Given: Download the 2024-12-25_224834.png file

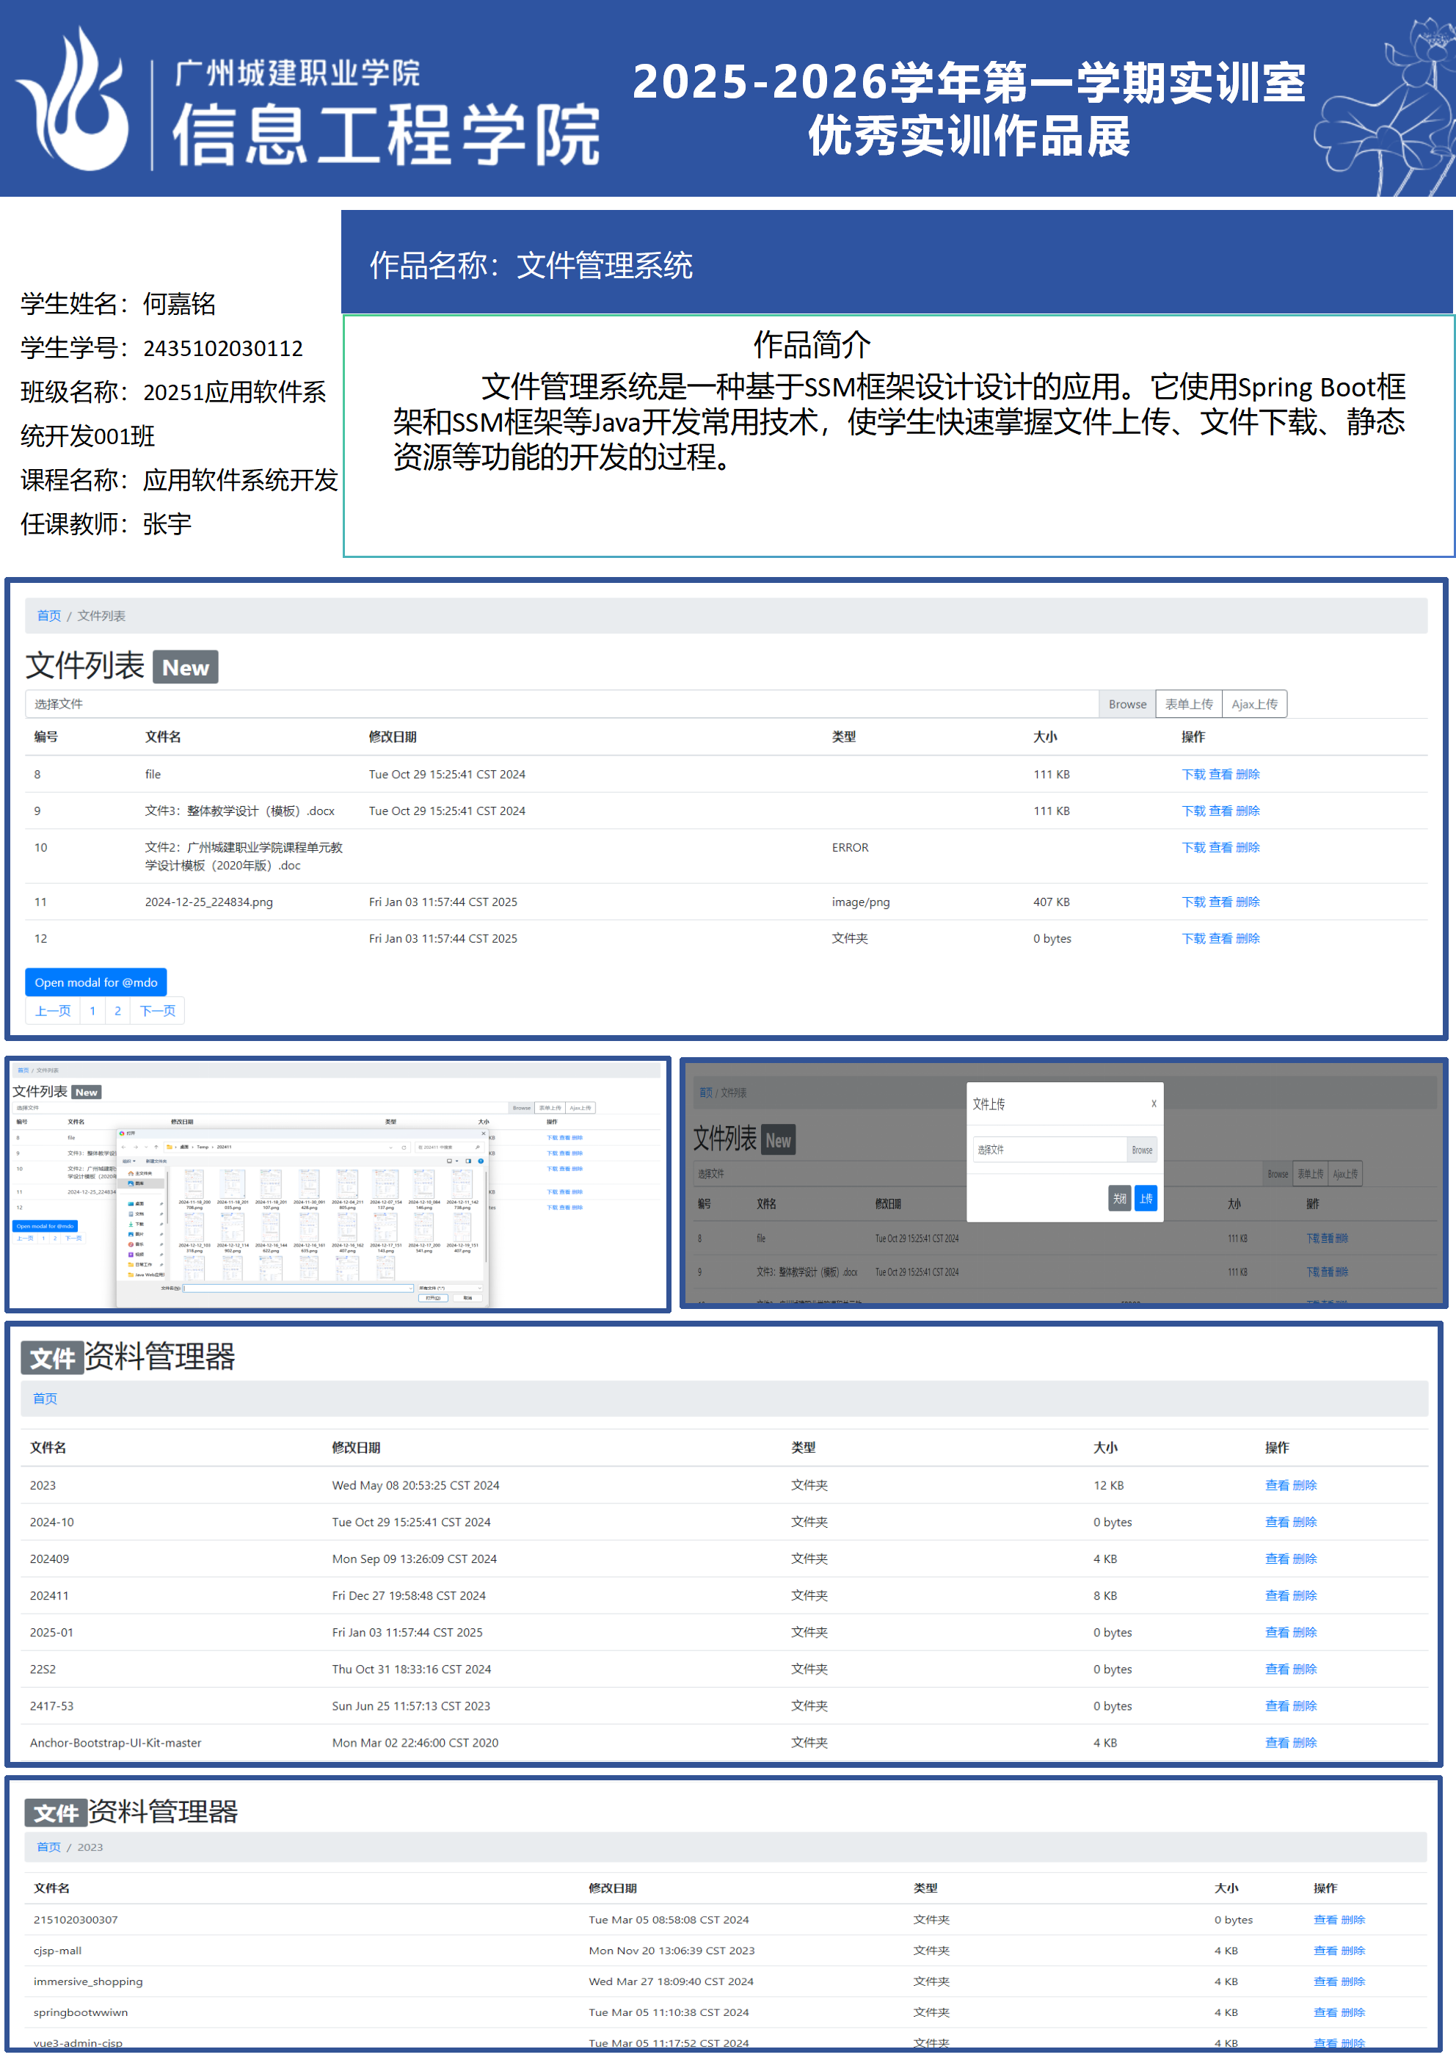Looking at the screenshot, I should (1193, 902).
